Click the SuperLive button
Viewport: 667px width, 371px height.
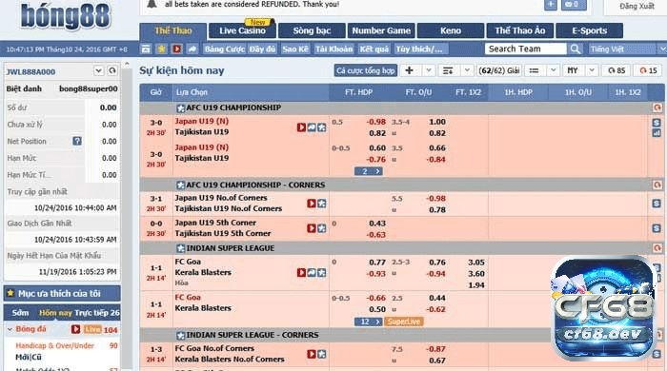click(404, 322)
